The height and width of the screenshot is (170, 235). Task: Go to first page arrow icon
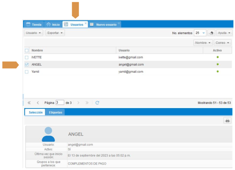(29, 103)
